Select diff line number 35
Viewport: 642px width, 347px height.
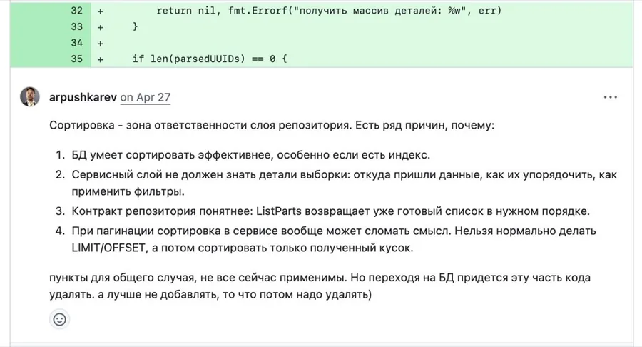coord(76,59)
